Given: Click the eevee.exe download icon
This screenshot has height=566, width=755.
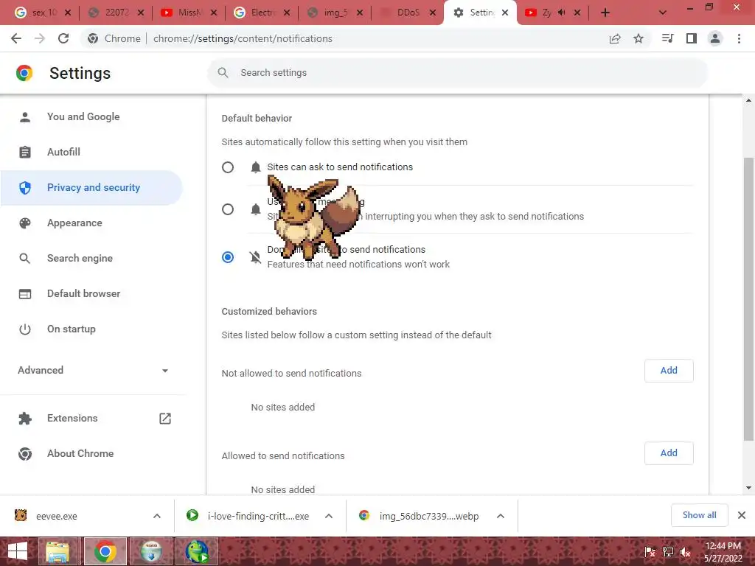Looking at the screenshot, I should [x=21, y=515].
